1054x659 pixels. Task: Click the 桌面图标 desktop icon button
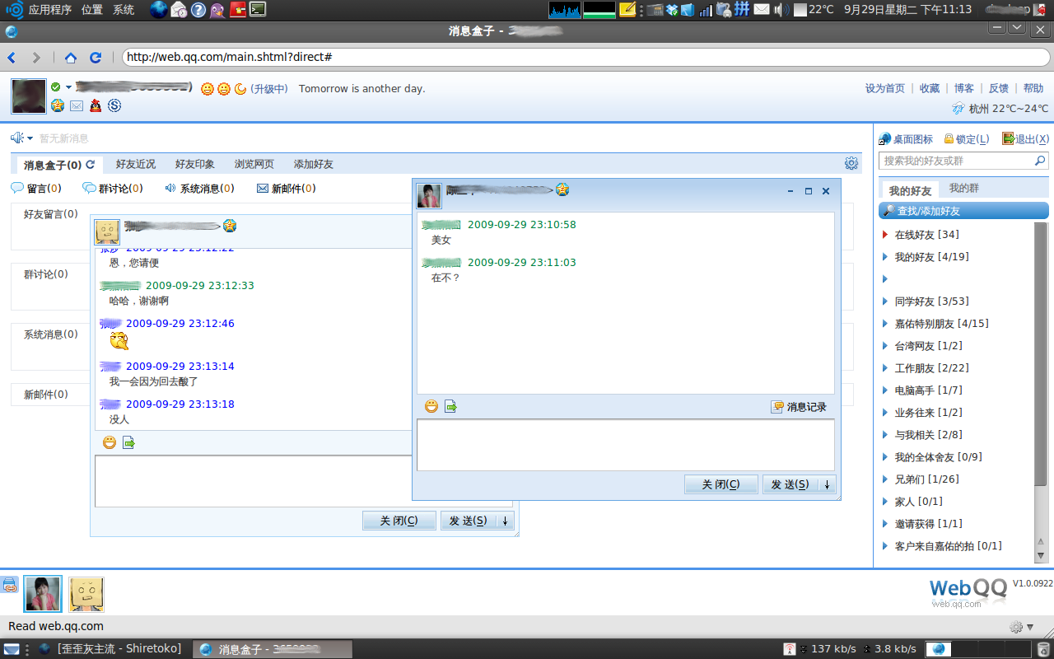[902, 138]
